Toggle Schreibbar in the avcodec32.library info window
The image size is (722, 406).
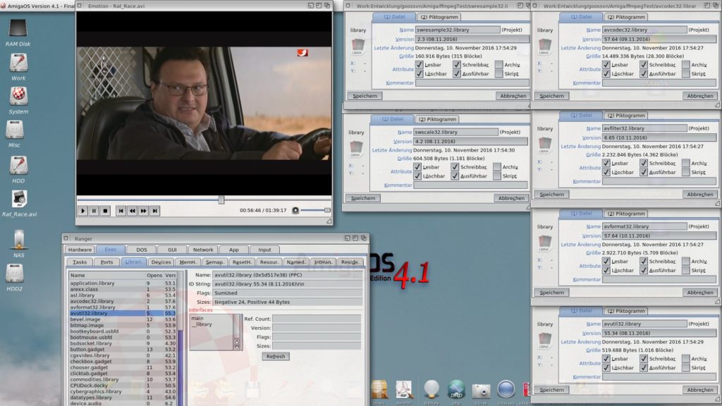(643, 65)
